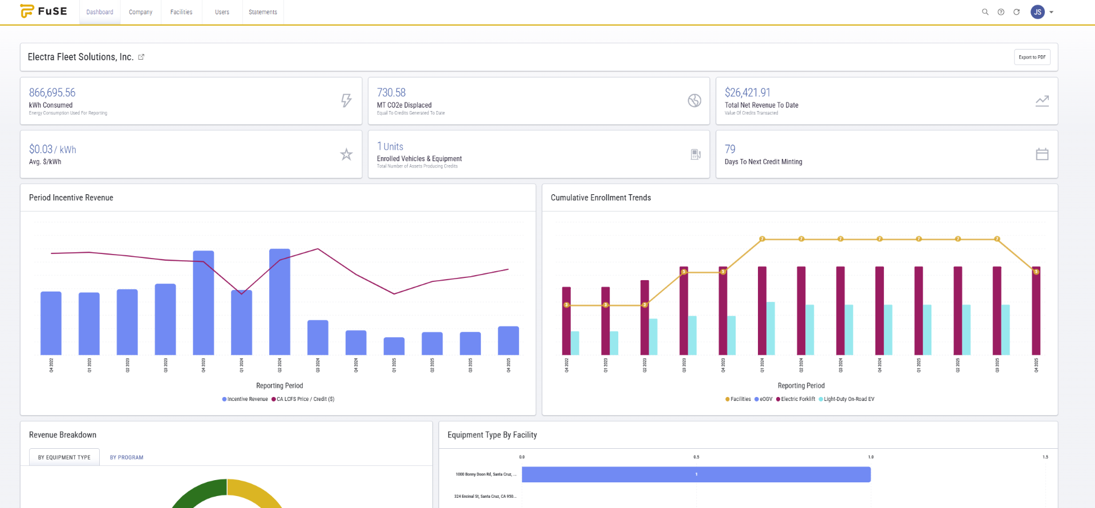Open the Statements tab
Screen dimensions: 1095x508
click(263, 12)
